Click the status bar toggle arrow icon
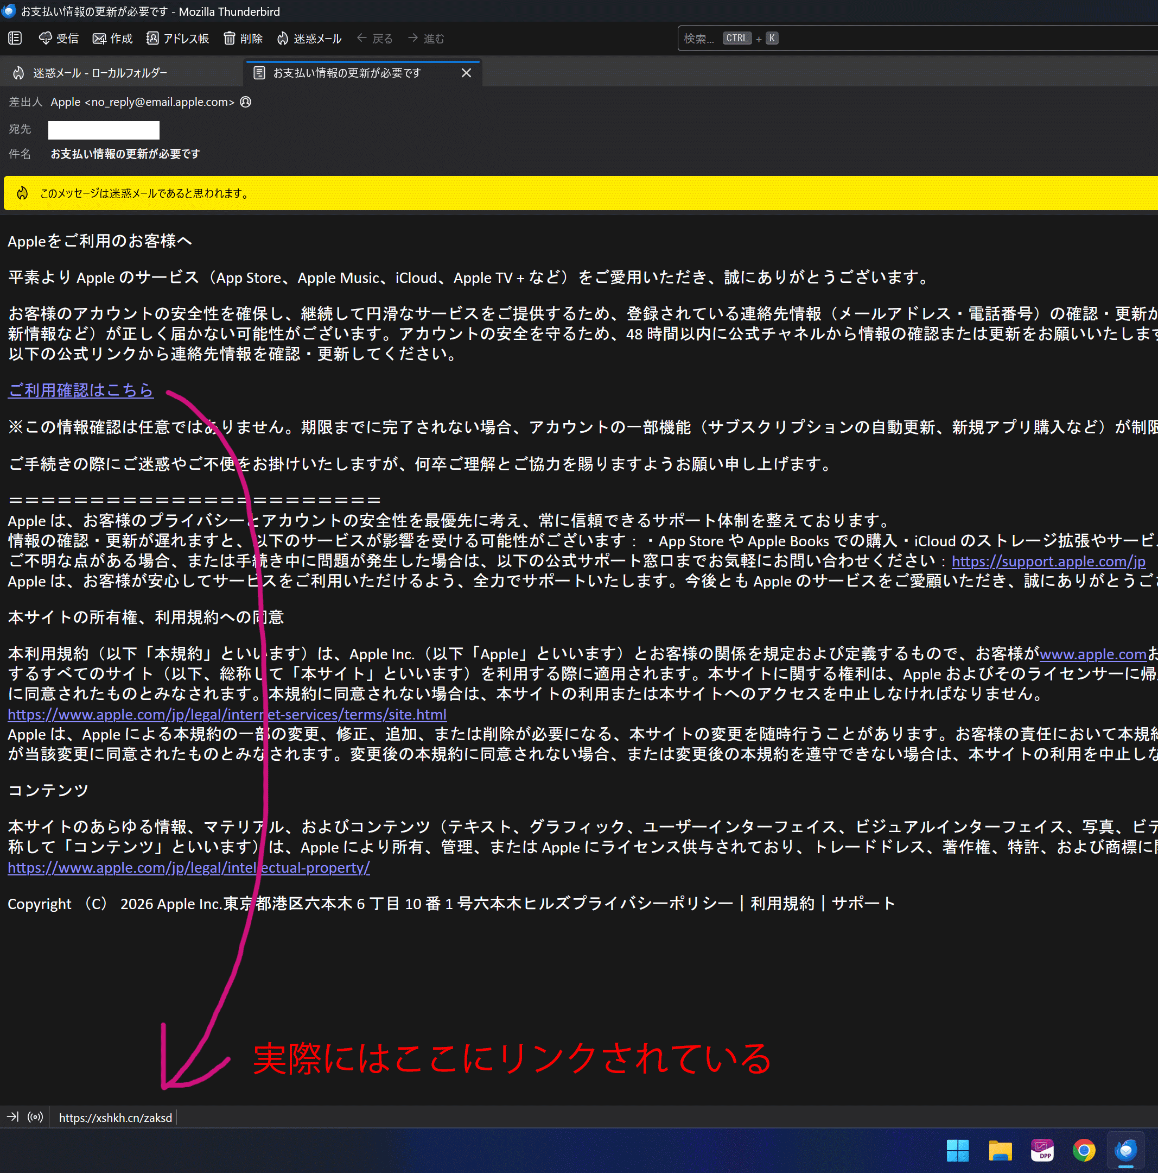The height and width of the screenshot is (1173, 1158). click(x=12, y=1117)
